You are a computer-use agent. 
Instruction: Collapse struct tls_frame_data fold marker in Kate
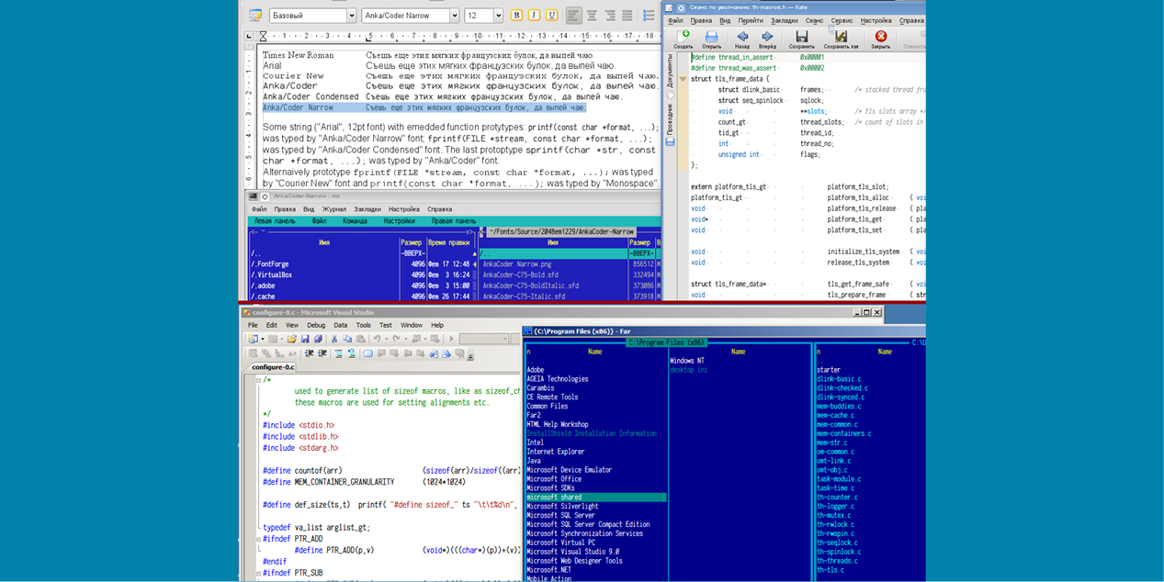point(683,79)
